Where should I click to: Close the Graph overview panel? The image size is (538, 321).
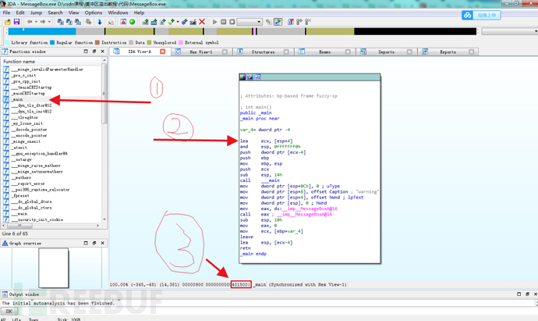pyautogui.click(x=103, y=243)
